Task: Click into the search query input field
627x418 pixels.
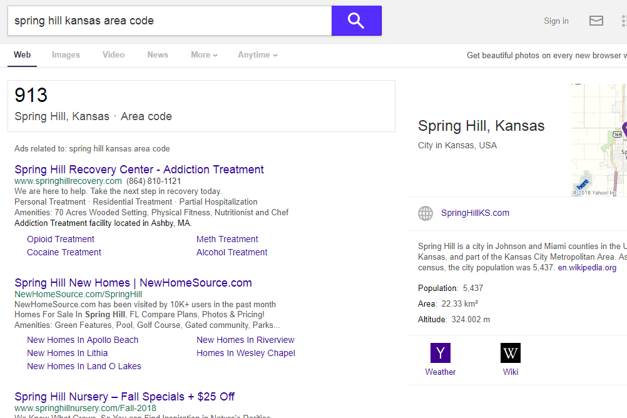Action: point(169,21)
